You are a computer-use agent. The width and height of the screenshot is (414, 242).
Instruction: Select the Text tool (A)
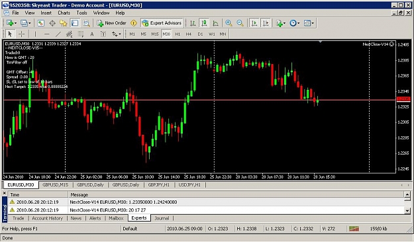point(92,34)
